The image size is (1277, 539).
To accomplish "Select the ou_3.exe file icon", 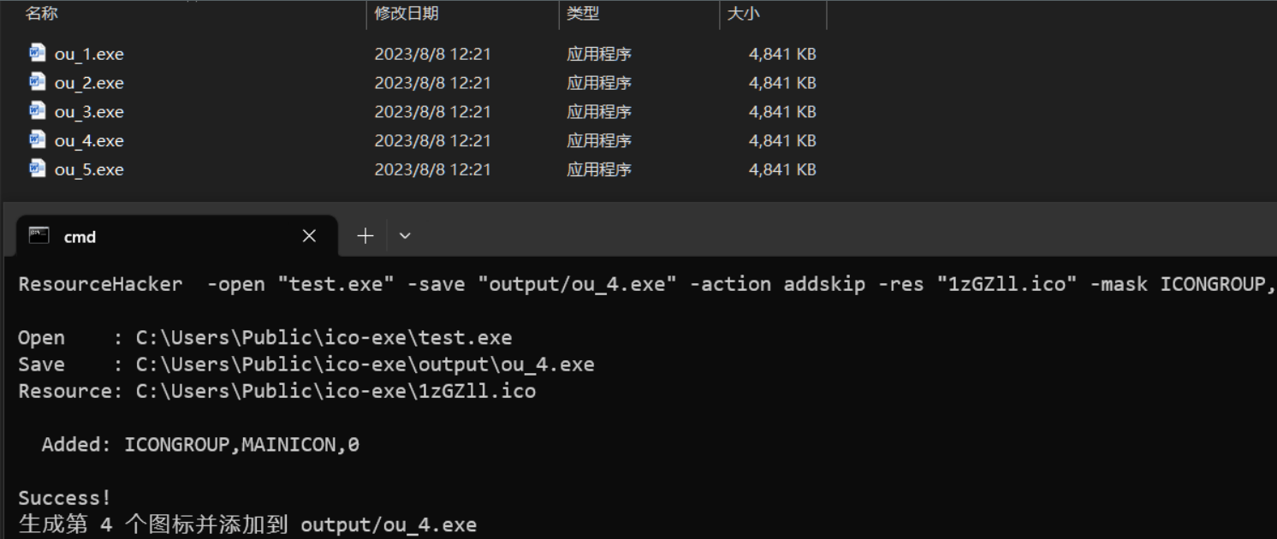I will pyautogui.click(x=37, y=111).
